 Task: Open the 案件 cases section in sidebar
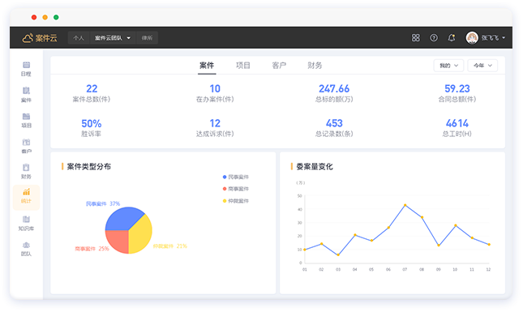coord(26,95)
